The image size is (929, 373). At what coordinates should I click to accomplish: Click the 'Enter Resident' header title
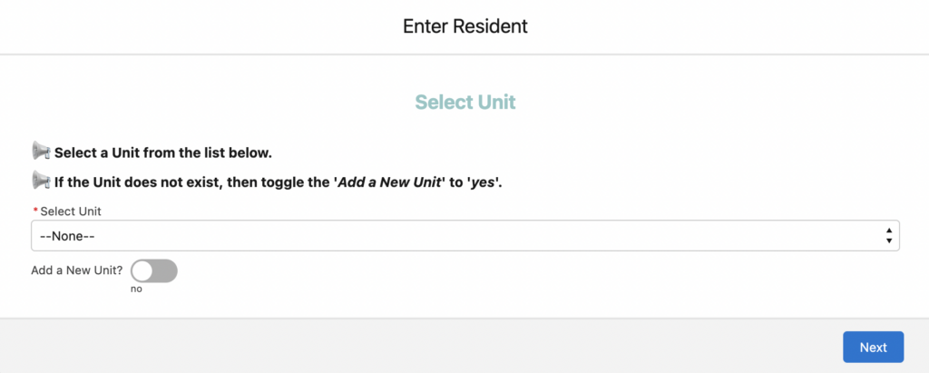465,26
